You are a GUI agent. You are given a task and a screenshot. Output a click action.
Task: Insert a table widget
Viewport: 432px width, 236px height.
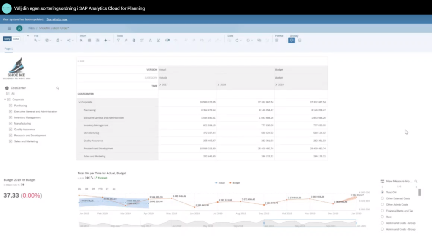(89, 40)
